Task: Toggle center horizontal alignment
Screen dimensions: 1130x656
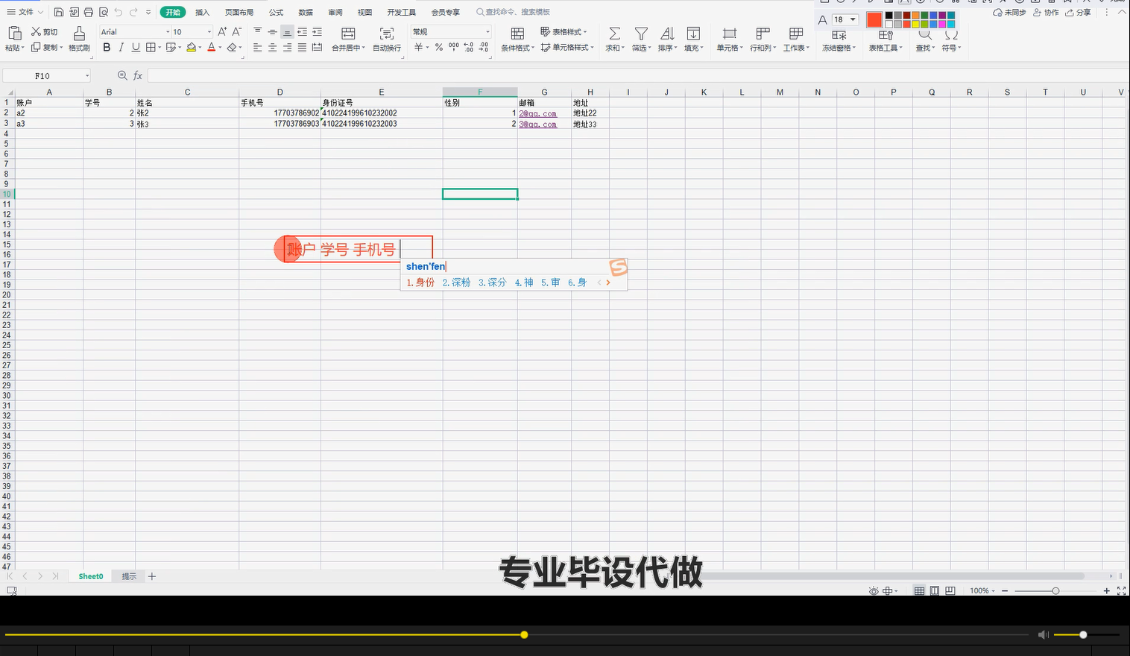Action: point(272,47)
